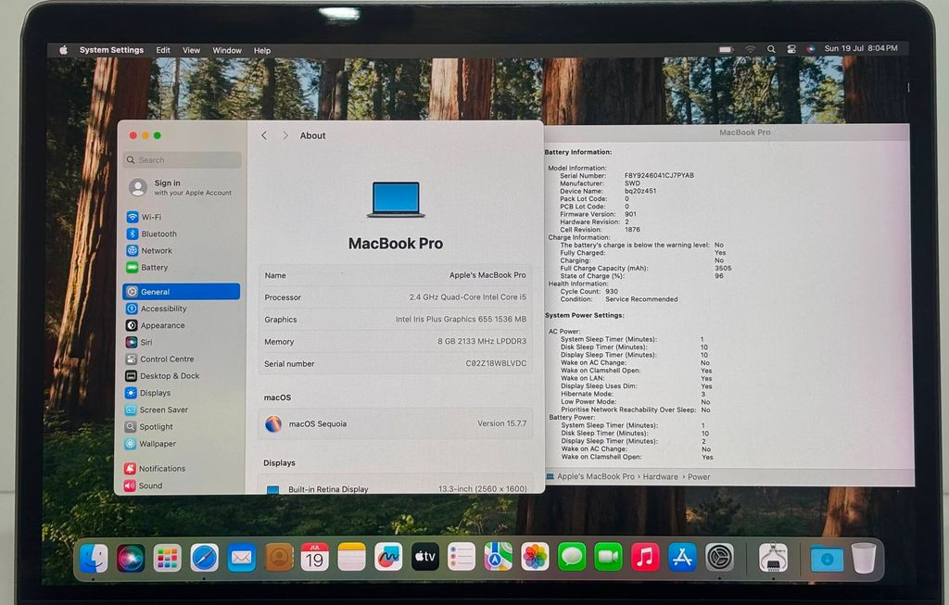Click Power in the System Information path bar
949x605 pixels.
(x=699, y=477)
